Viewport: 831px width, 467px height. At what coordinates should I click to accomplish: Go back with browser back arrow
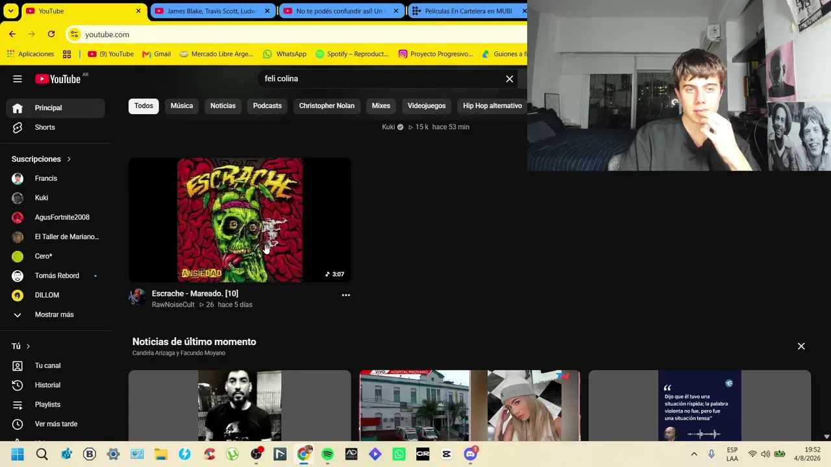tap(12, 34)
